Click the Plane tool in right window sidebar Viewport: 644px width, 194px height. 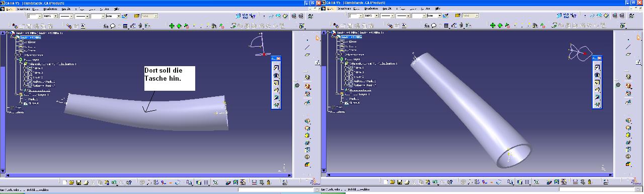point(628,54)
